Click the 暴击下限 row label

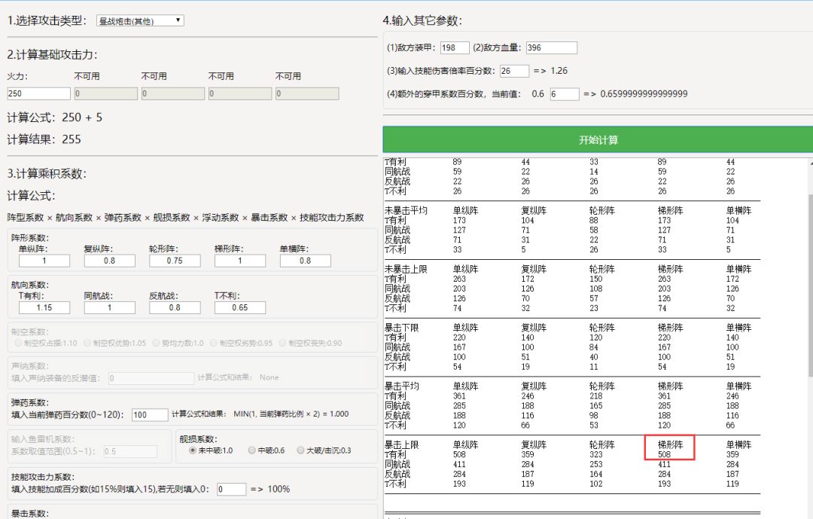point(401,328)
